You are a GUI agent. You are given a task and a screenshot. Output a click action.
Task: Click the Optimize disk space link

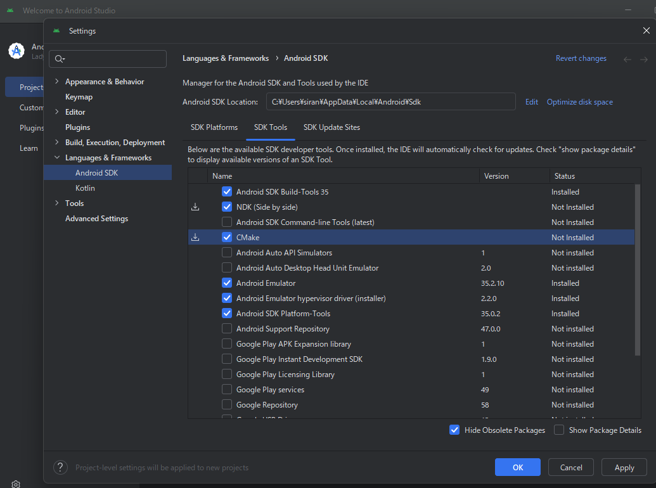(580, 102)
